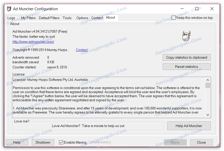Click the version text v4.94.34121/7087 (Free)

pos(49,31)
